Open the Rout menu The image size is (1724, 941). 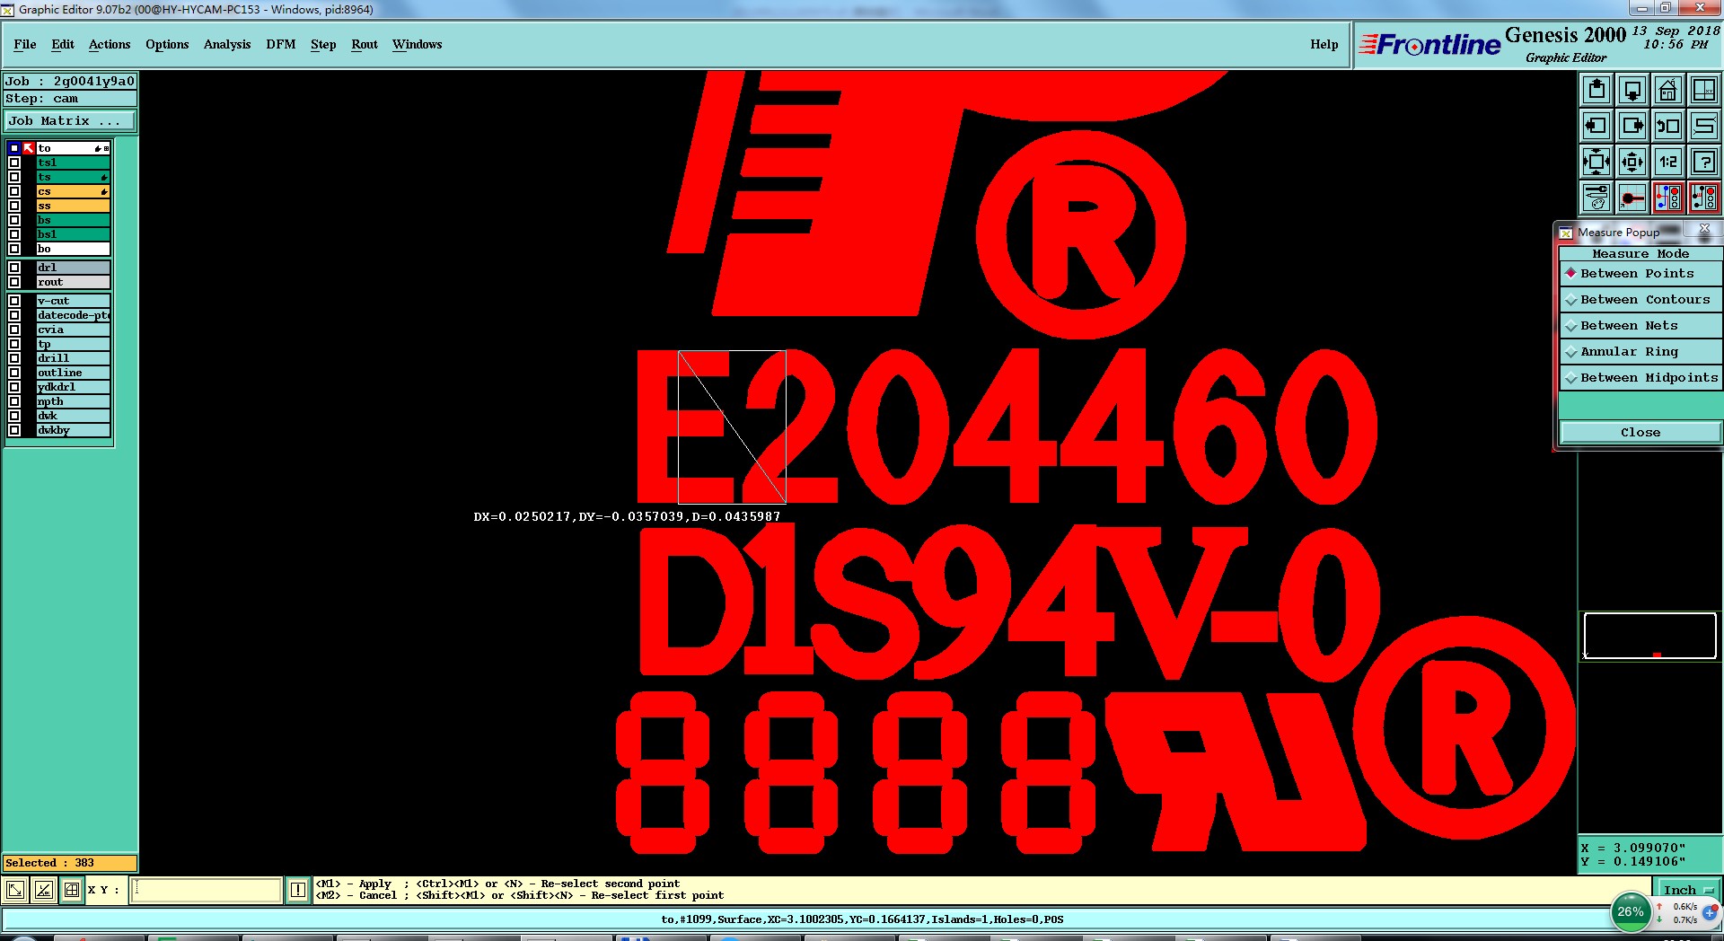[x=365, y=44]
